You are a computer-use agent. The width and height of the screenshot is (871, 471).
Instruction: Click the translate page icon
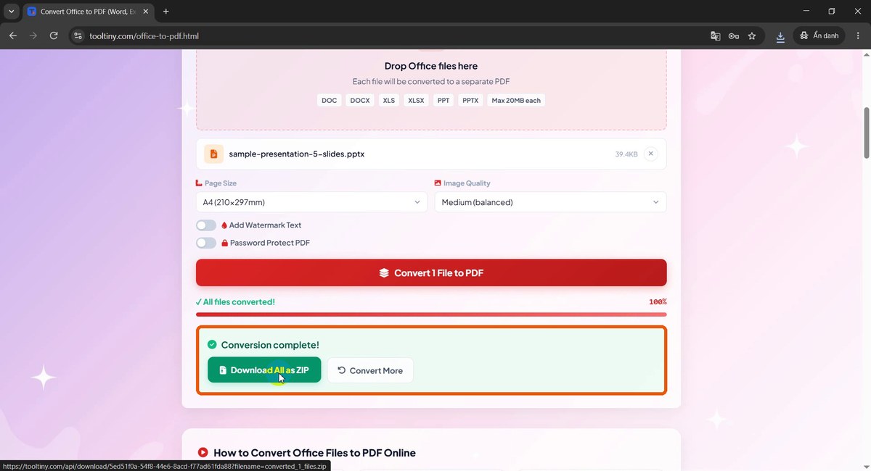coord(716,36)
